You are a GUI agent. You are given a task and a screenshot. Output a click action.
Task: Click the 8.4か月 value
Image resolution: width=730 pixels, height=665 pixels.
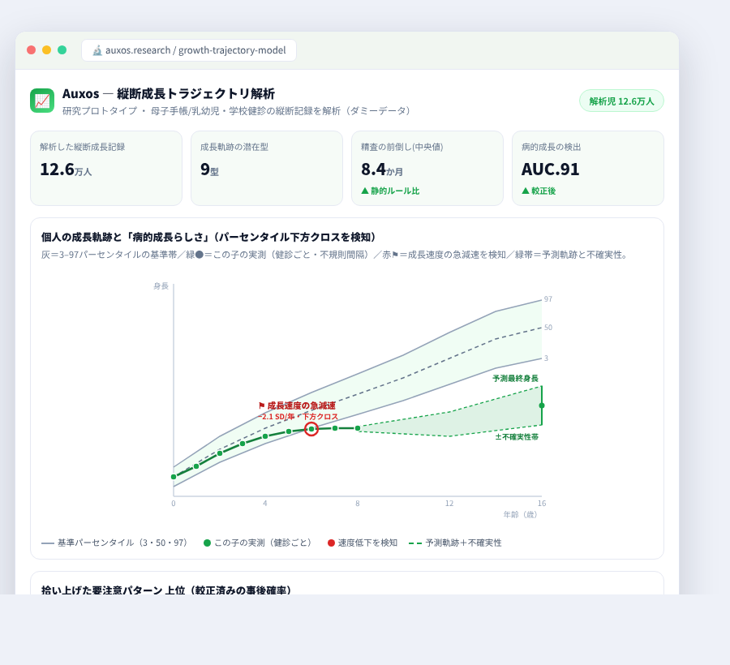(x=382, y=169)
